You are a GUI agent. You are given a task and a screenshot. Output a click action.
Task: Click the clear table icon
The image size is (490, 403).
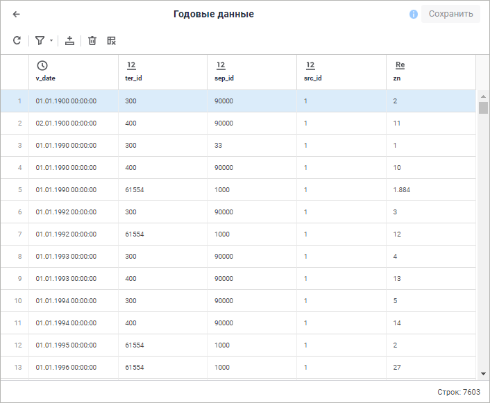pyautogui.click(x=111, y=41)
